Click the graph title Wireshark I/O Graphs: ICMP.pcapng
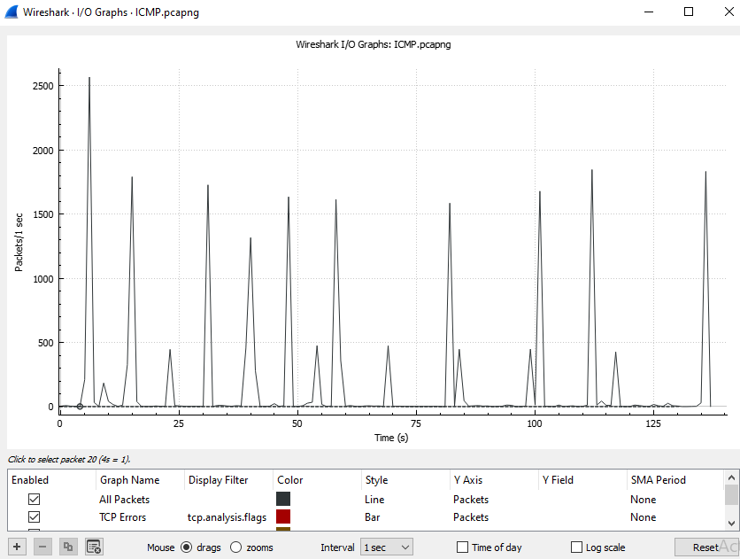 [374, 44]
